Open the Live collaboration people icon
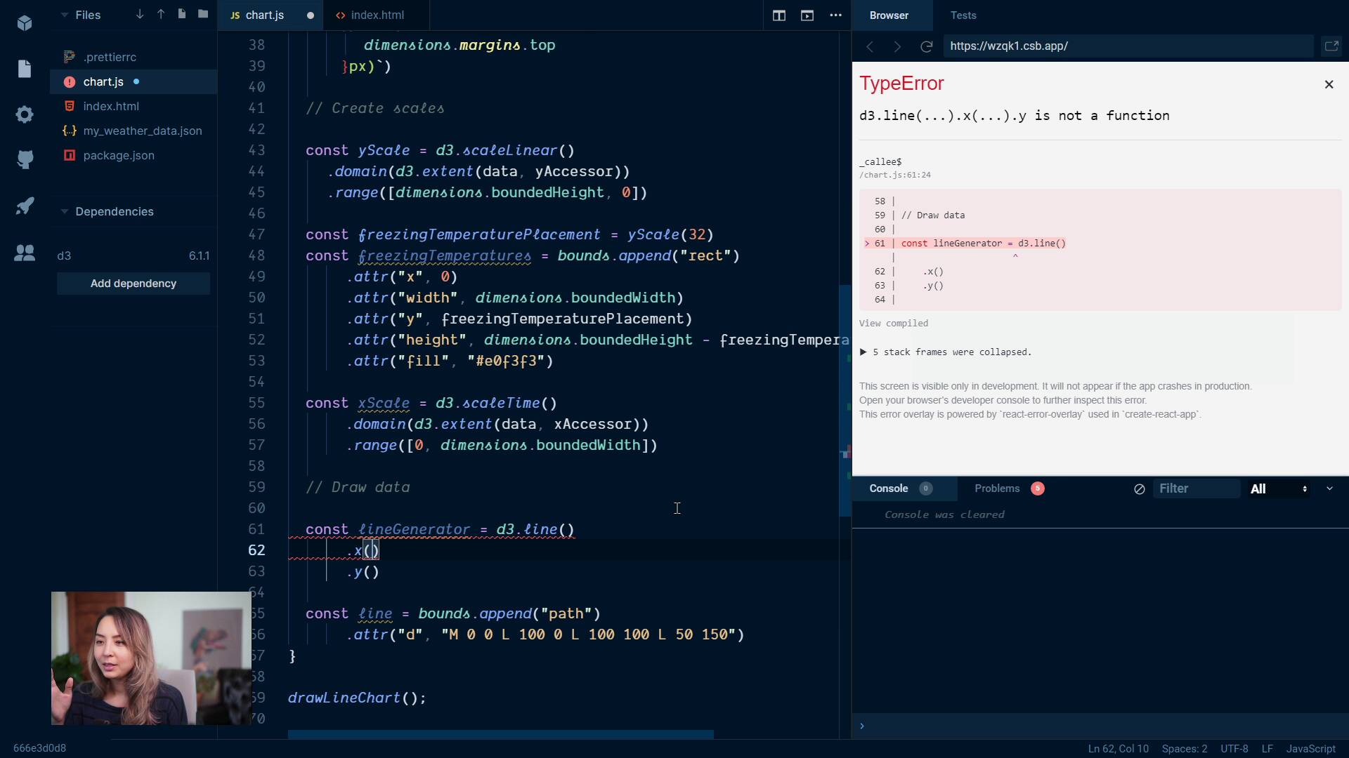The width and height of the screenshot is (1349, 758). pyautogui.click(x=25, y=253)
